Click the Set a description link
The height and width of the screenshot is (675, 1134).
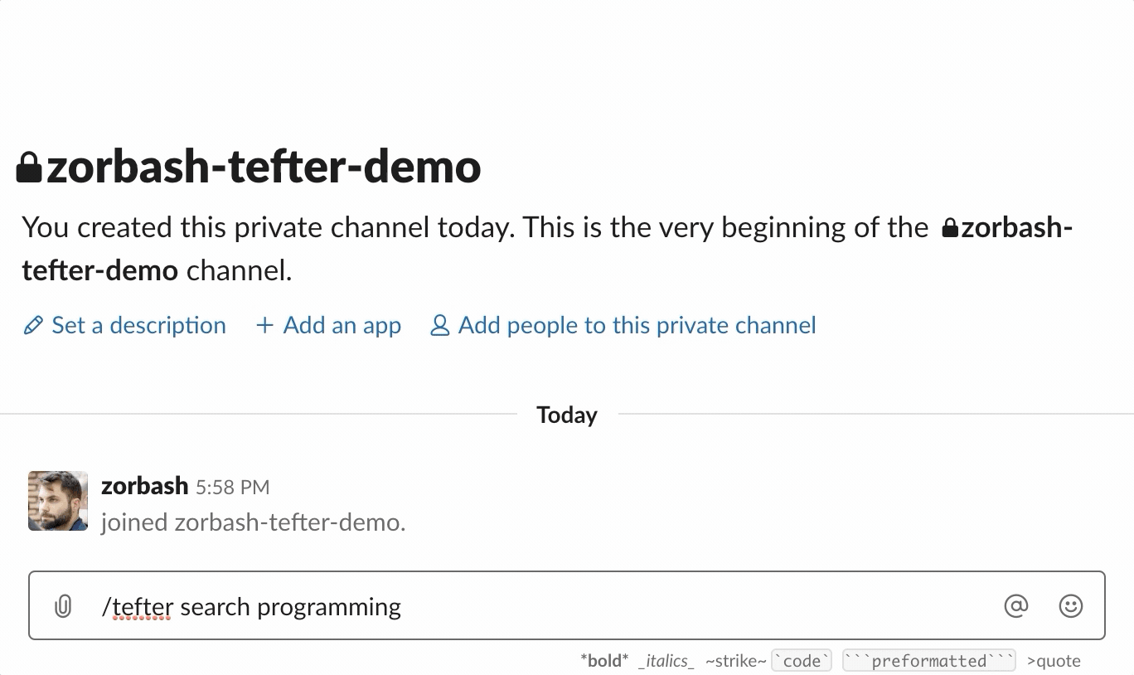point(138,325)
